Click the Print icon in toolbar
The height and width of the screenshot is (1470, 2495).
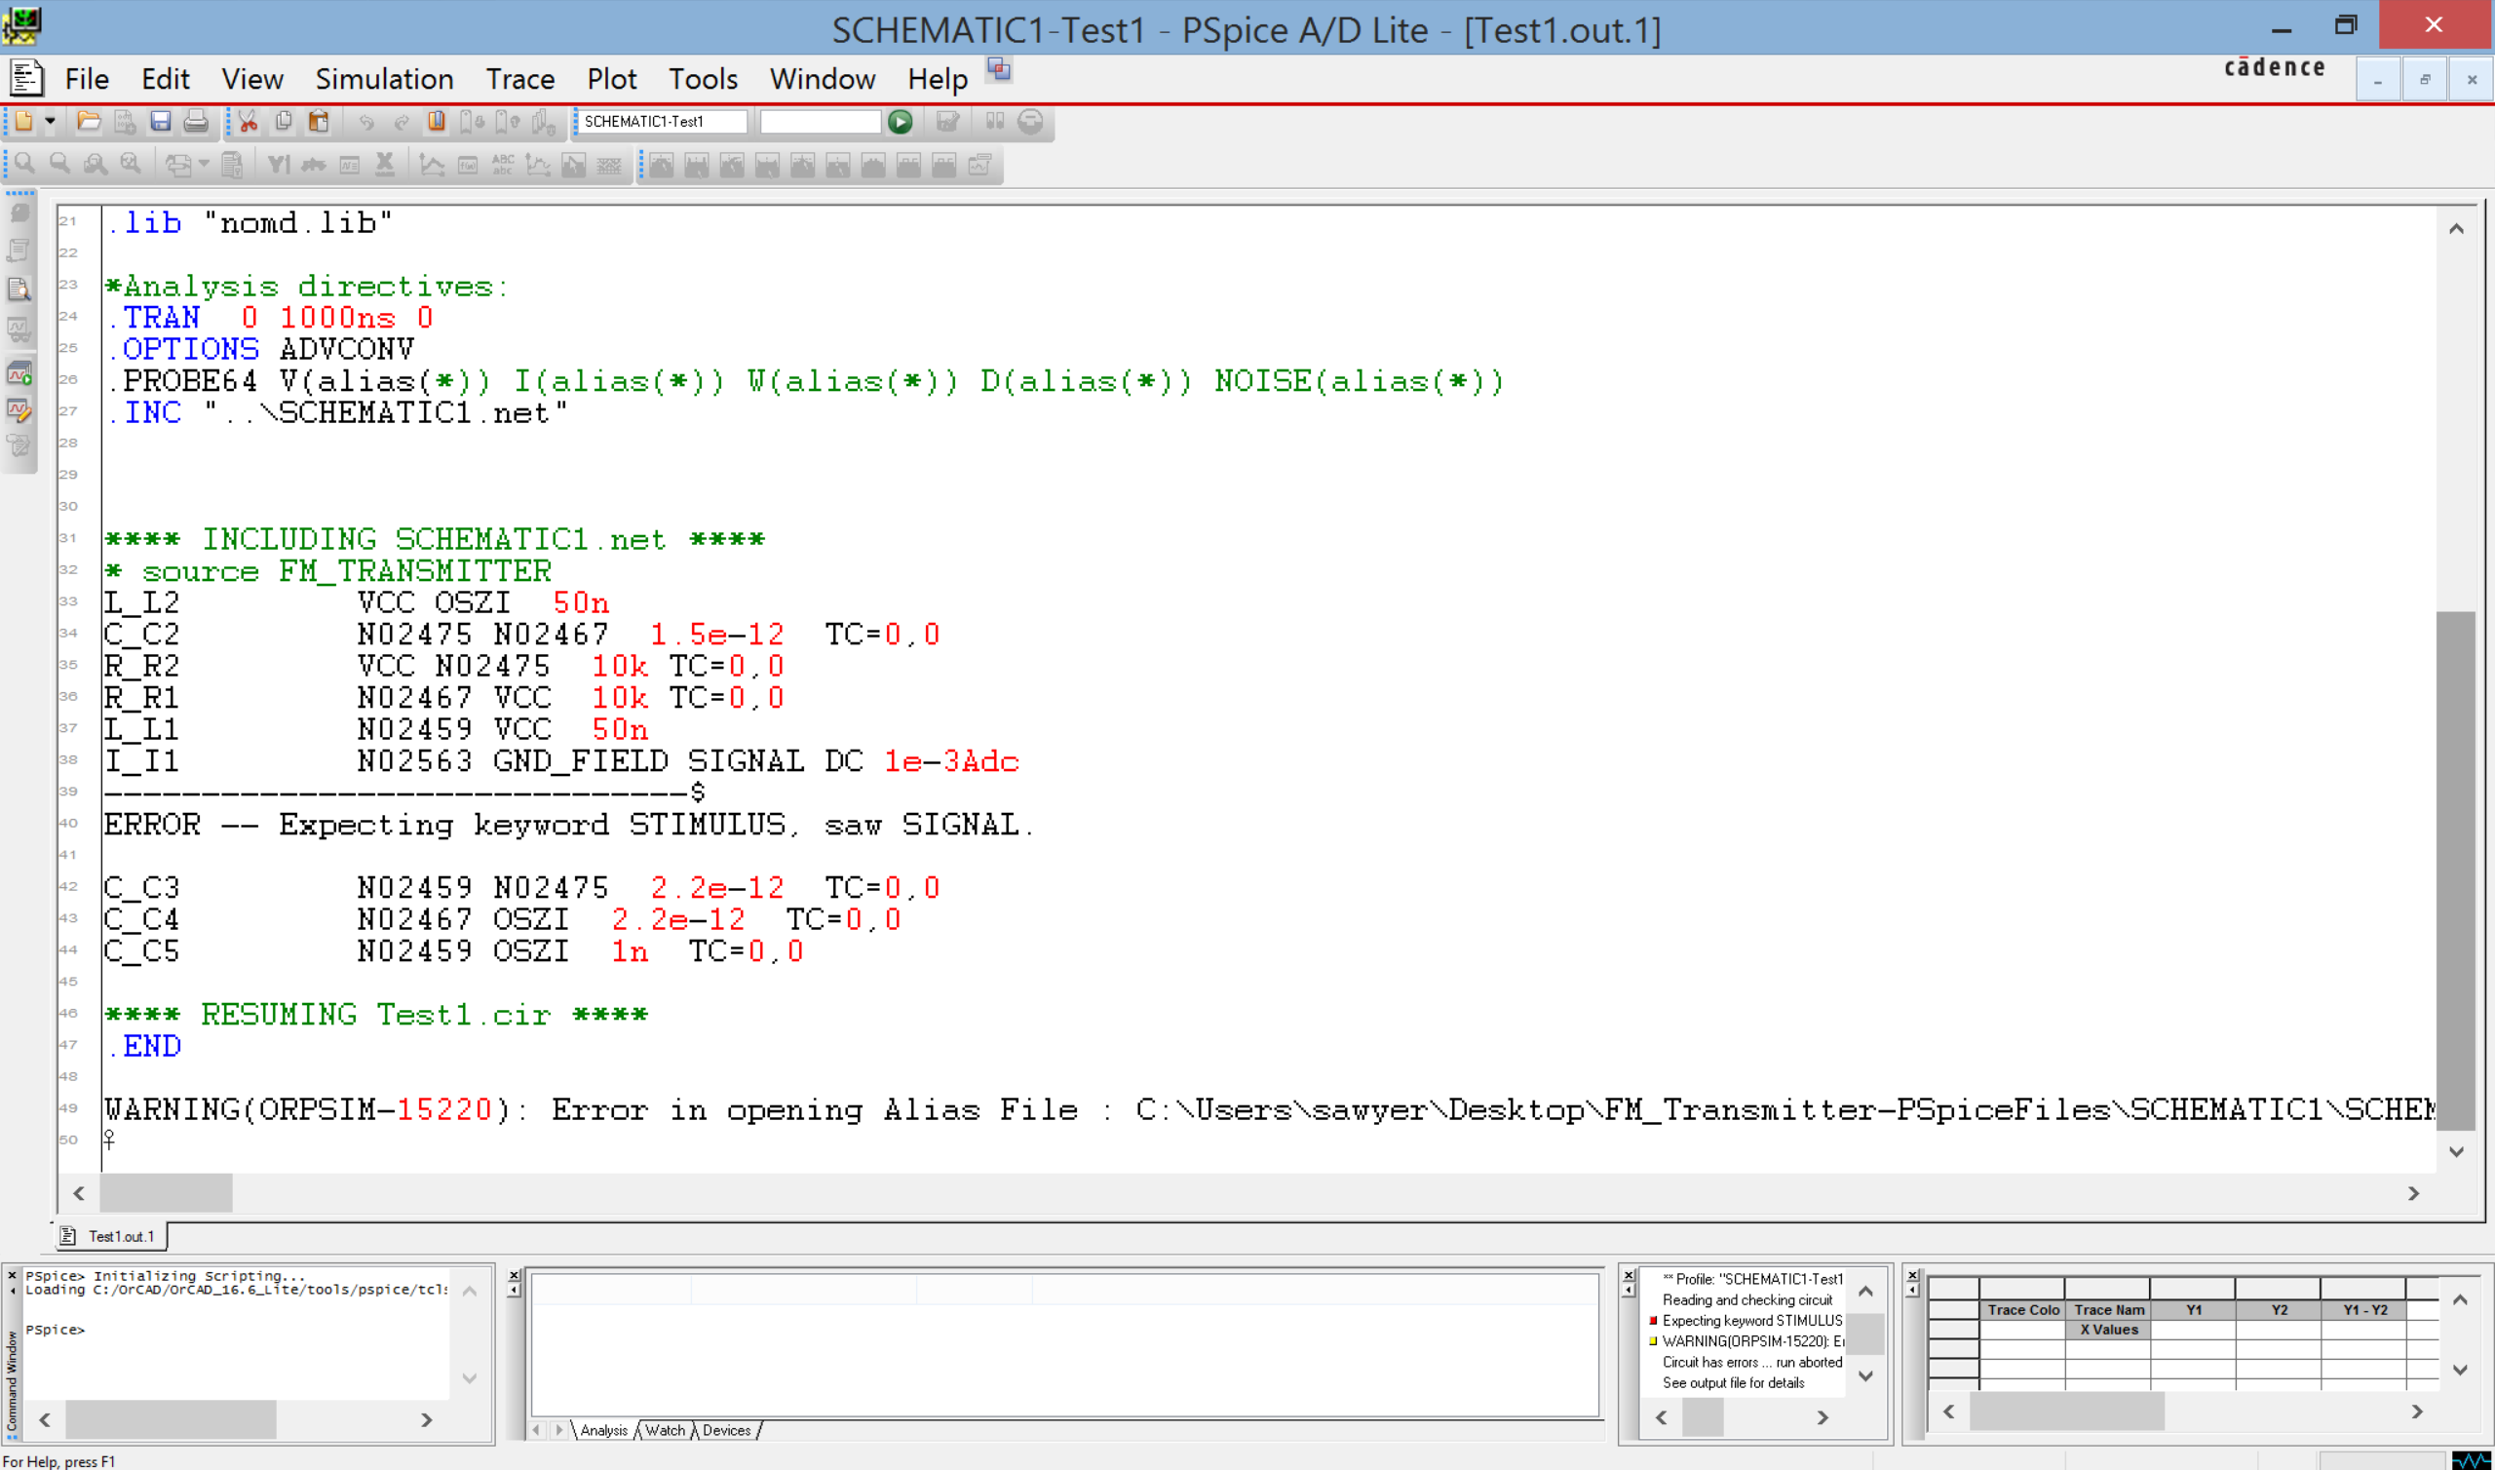click(x=196, y=122)
